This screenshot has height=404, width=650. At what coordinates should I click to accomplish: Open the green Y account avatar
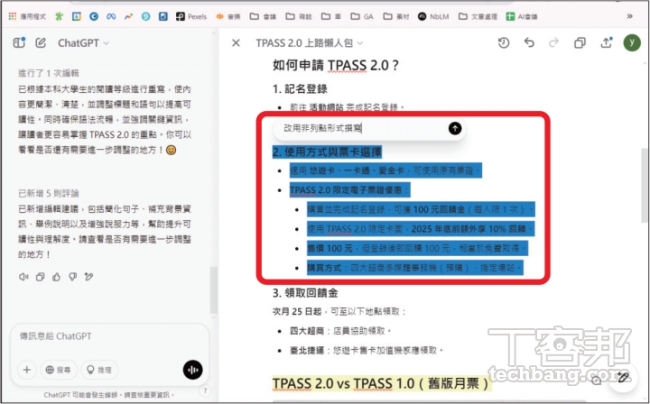point(632,42)
